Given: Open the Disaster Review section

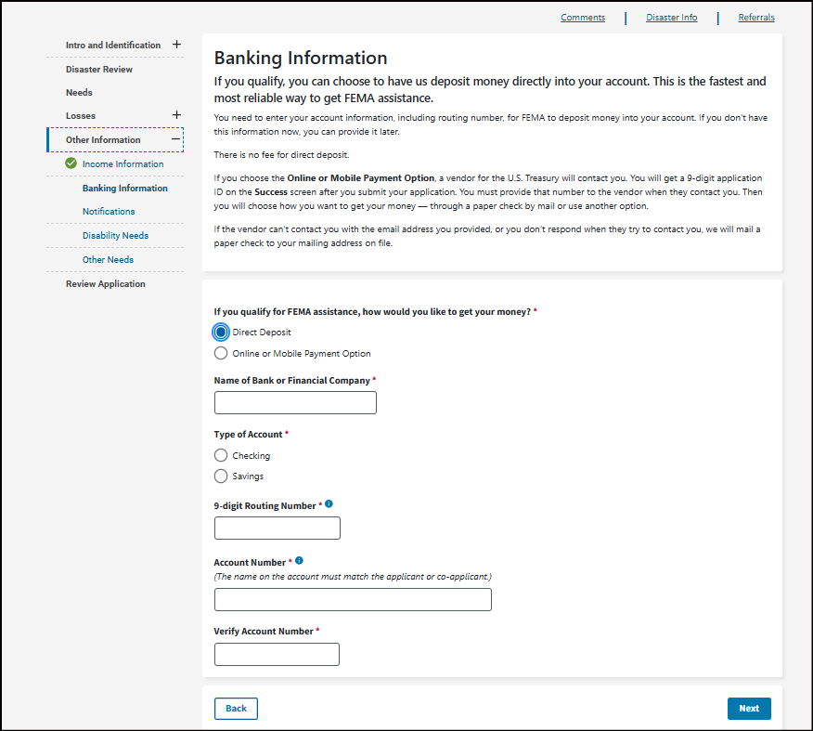Looking at the screenshot, I should click(99, 70).
